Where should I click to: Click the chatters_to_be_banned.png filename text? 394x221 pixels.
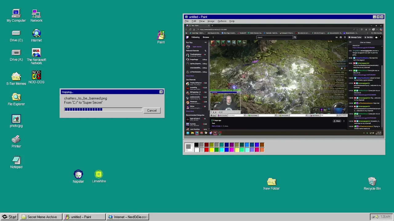click(x=86, y=98)
